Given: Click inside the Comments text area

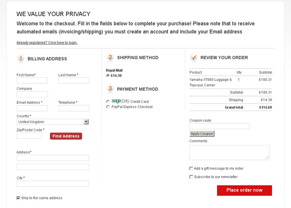Looking at the screenshot, I should [x=229, y=152].
